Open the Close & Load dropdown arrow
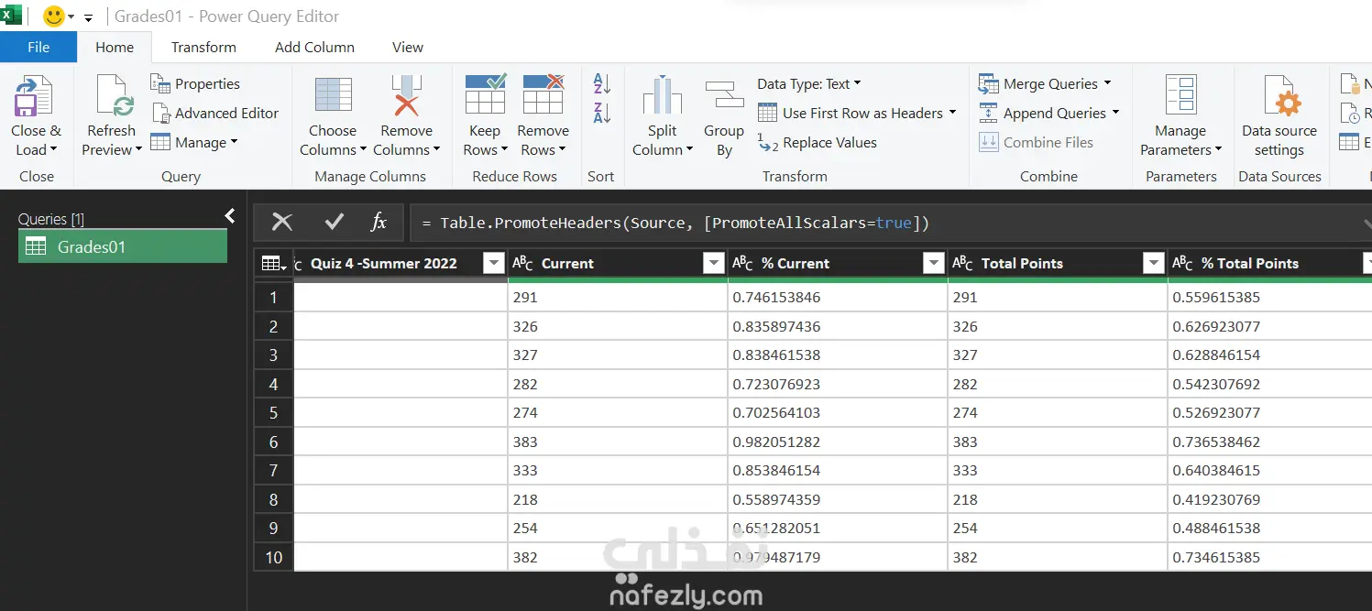The image size is (1372, 611). (x=53, y=150)
